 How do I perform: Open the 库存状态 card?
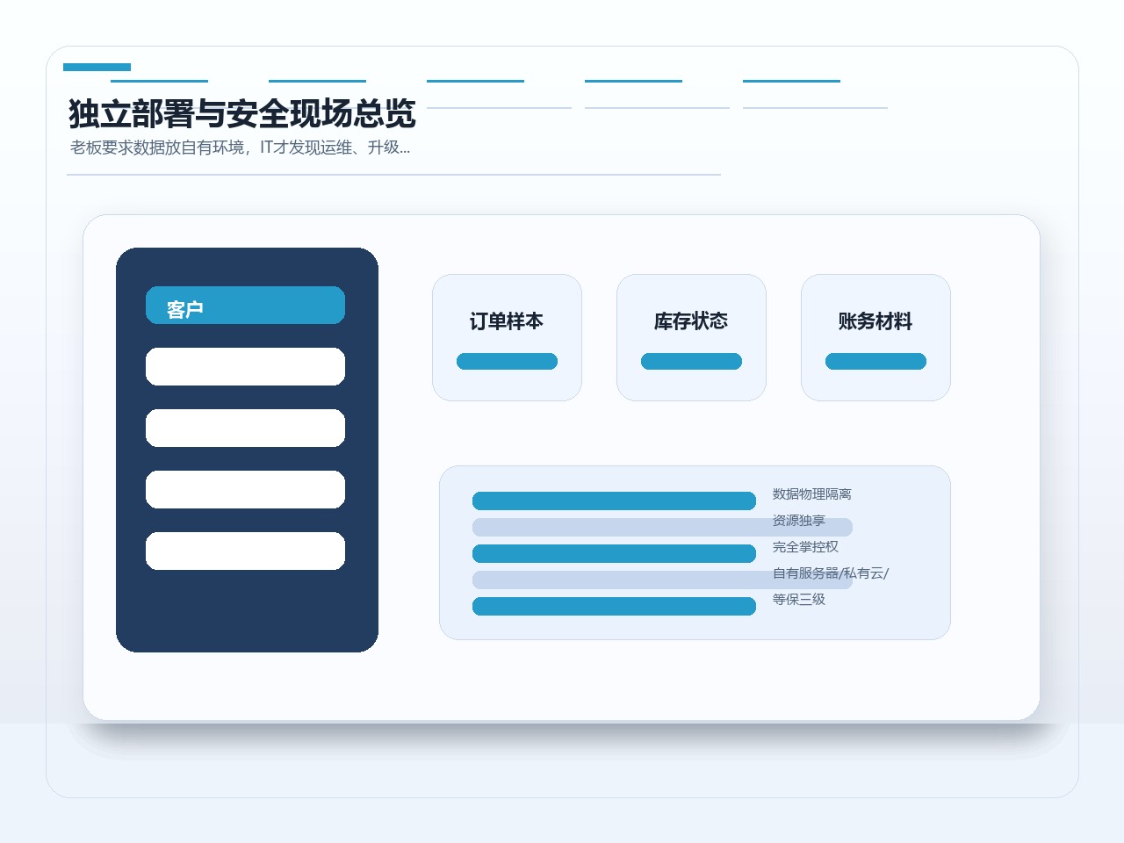(x=691, y=337)
